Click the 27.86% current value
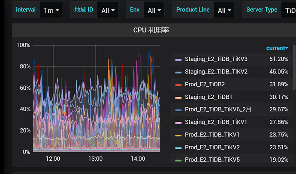 pos(279,122)
